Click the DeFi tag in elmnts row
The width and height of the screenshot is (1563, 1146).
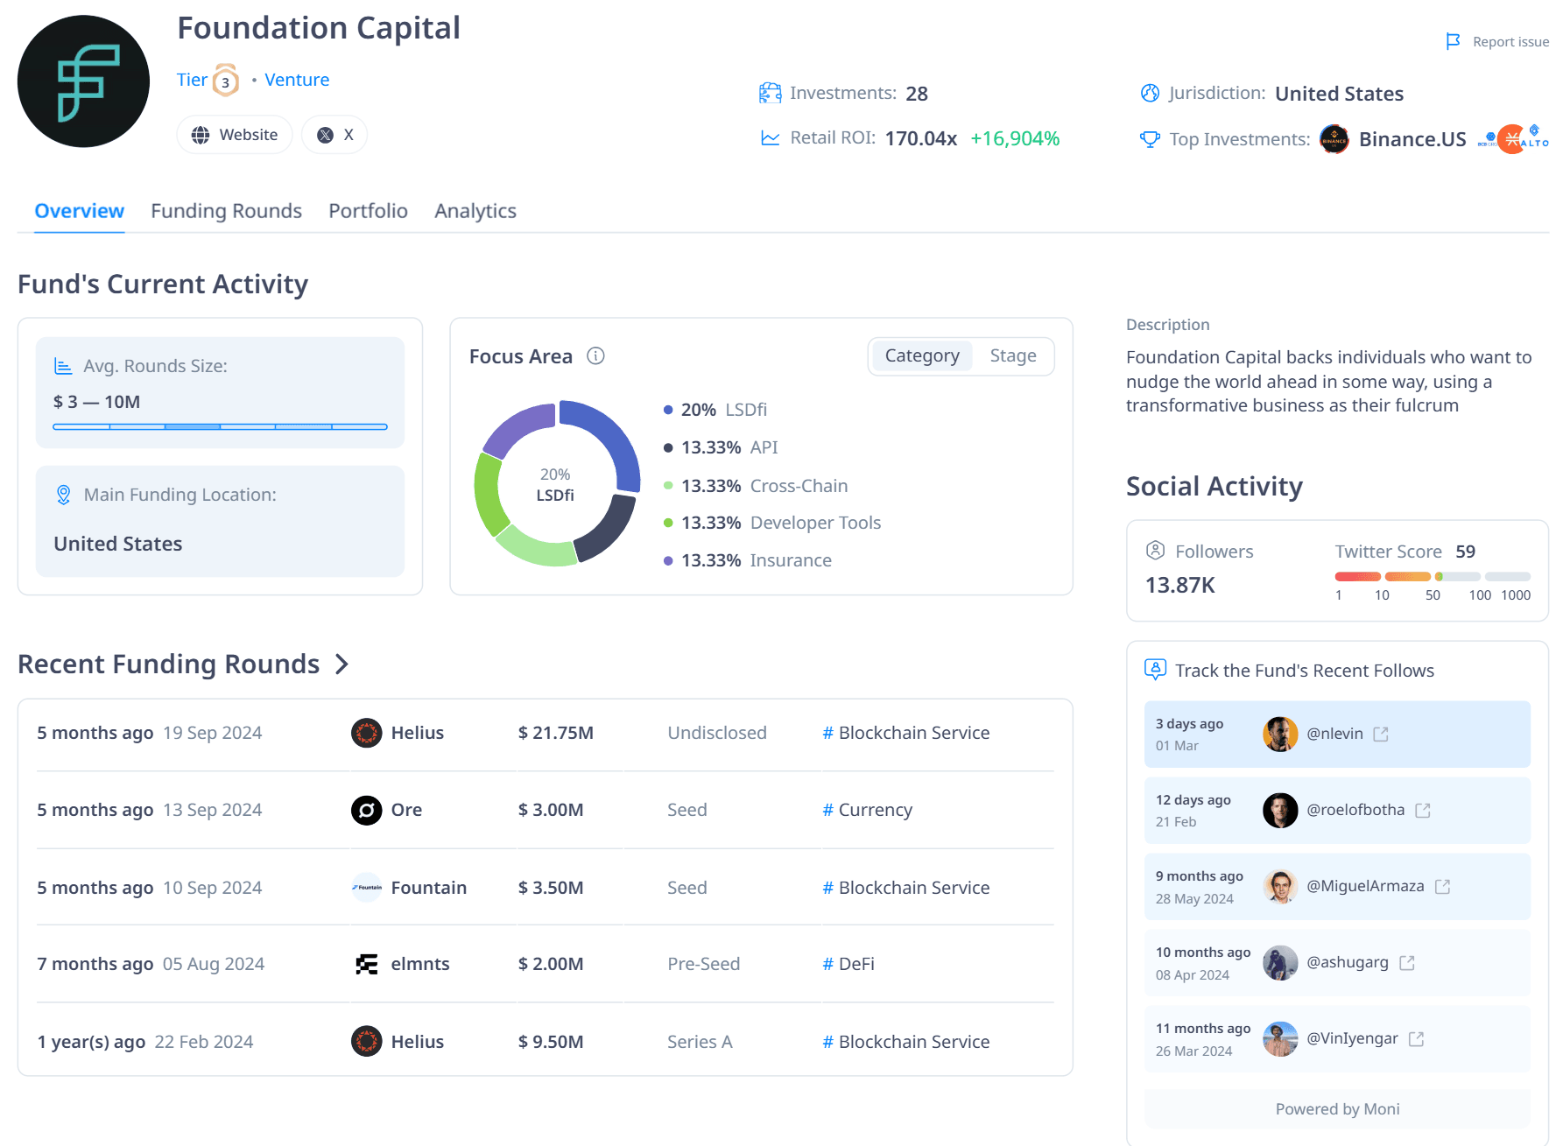(x=848, y=964)
